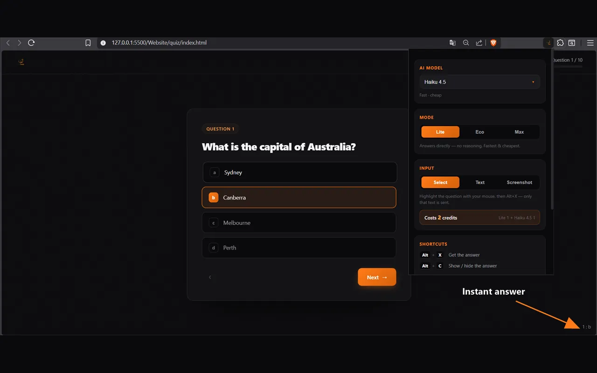This screenshot has width=597, height=373.
Task: Open the page translate icon
Action: click(x=452, y=43)
